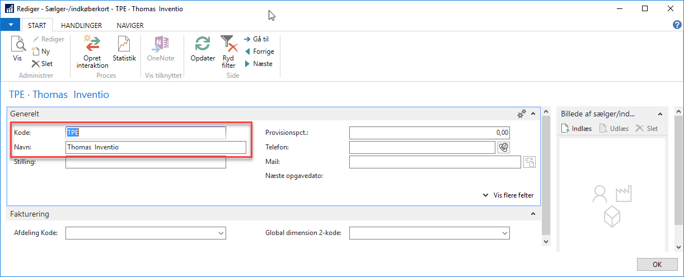The width and height of the screenshot is (684, 277).
Task: Go to the next record with Næste
Action: (x=259, y=64)
